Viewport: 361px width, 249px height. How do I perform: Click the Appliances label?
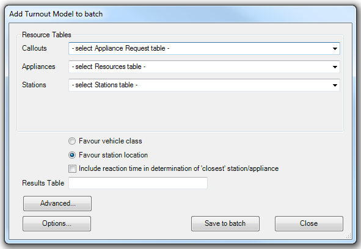[38, 67]
